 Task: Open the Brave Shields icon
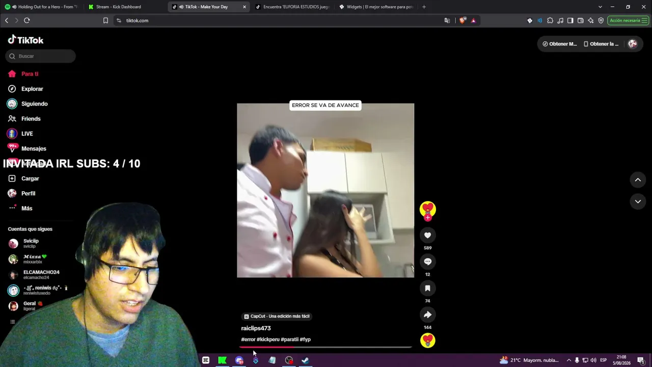pos(463,20)
